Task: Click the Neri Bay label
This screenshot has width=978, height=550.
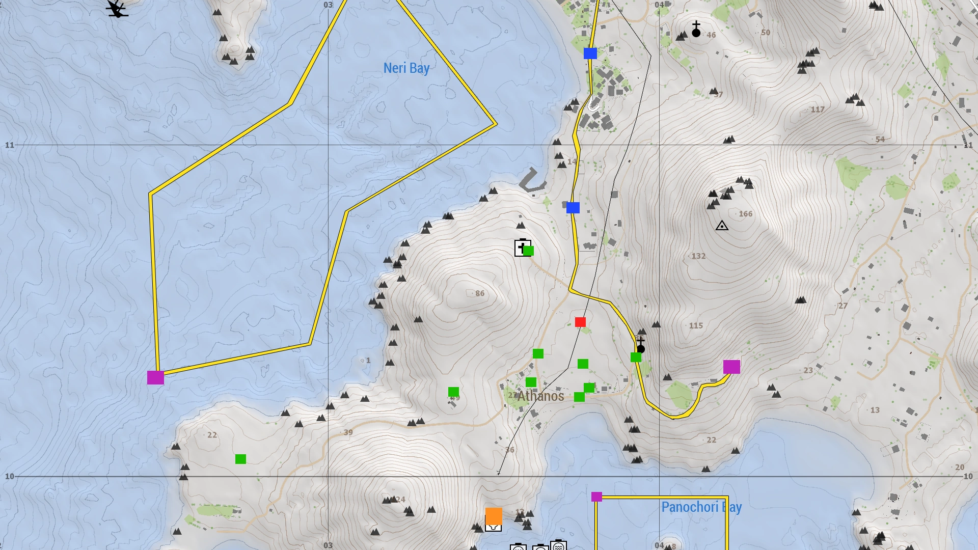Action: (406, 68)
